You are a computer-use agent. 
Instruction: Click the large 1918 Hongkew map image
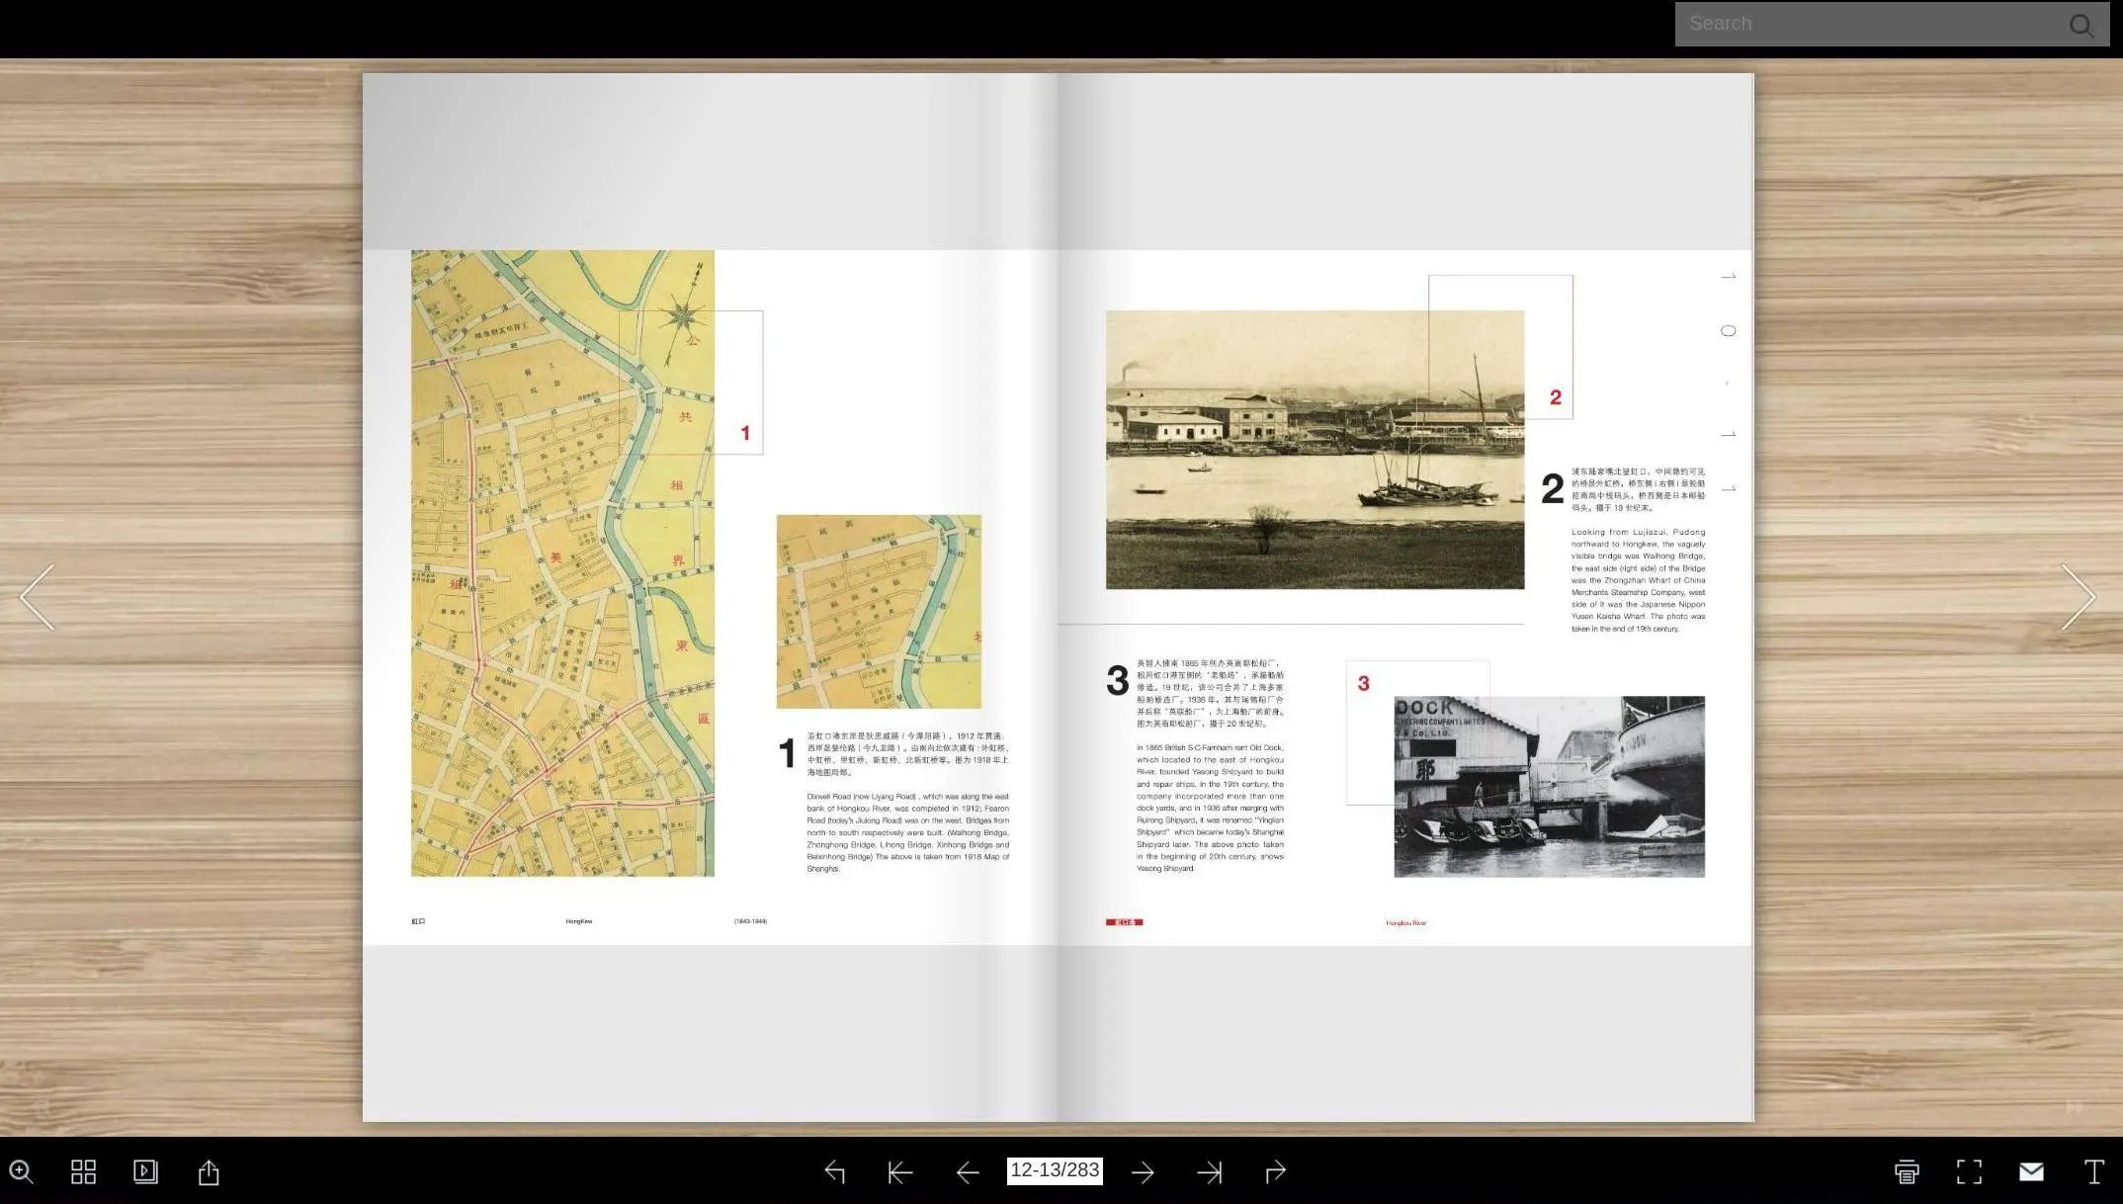tap(562, 563)
